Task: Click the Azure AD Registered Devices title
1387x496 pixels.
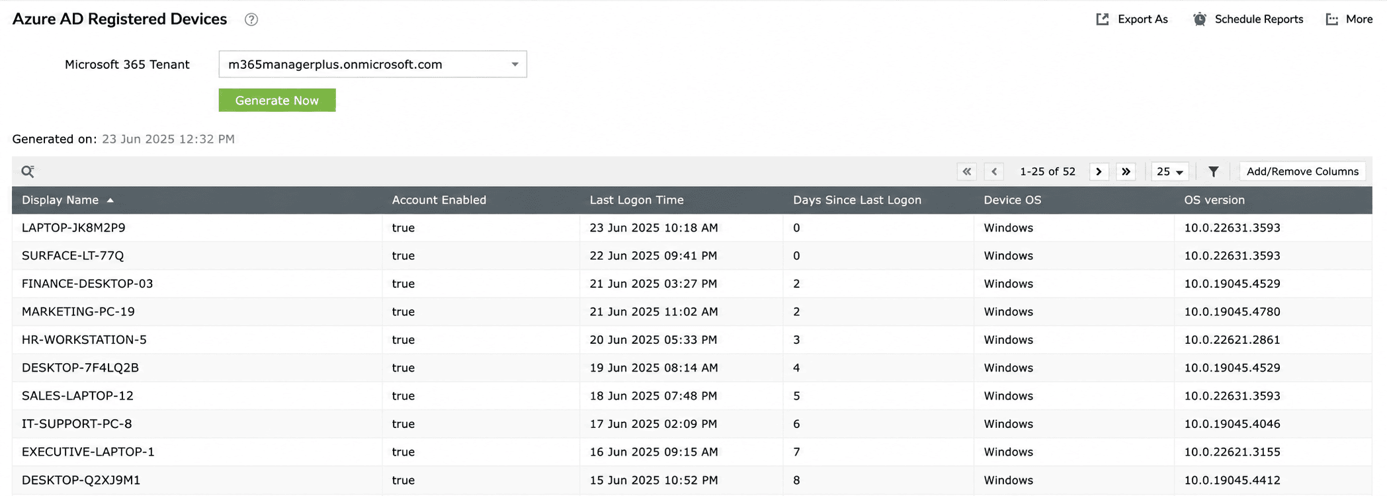Action: point(120,19)
